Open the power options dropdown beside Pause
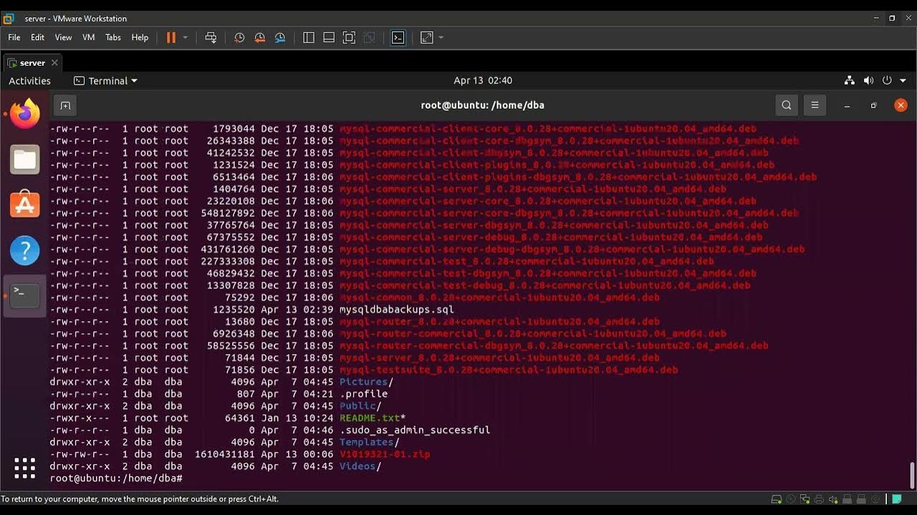 [186, 37]
